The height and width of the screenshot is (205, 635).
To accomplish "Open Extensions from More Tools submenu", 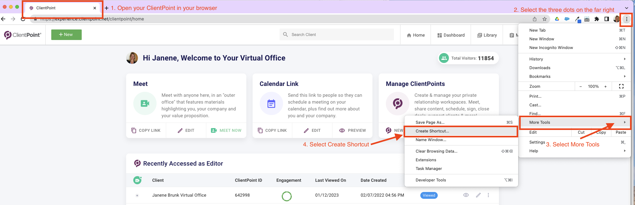I will (461, 160).
